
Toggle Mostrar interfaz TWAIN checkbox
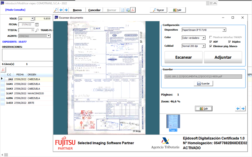210,37
